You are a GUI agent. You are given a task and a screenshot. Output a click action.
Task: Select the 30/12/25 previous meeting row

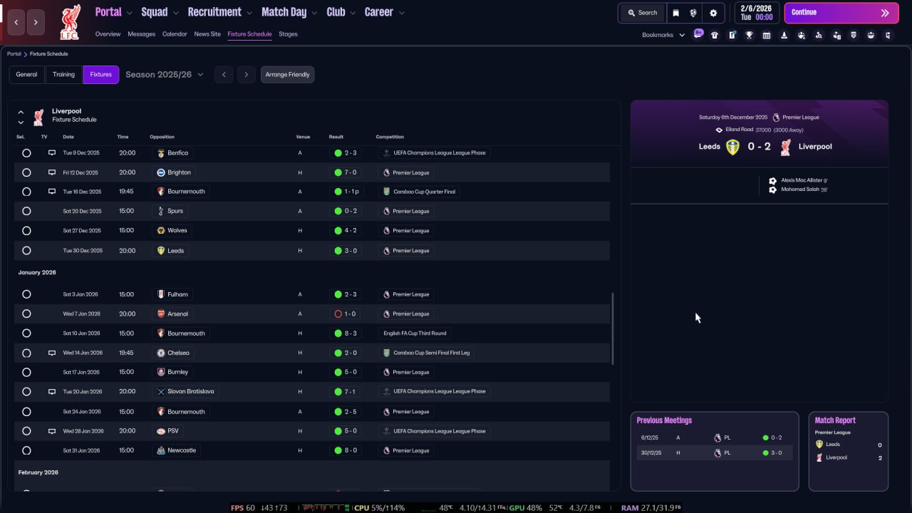pos(715,453)
